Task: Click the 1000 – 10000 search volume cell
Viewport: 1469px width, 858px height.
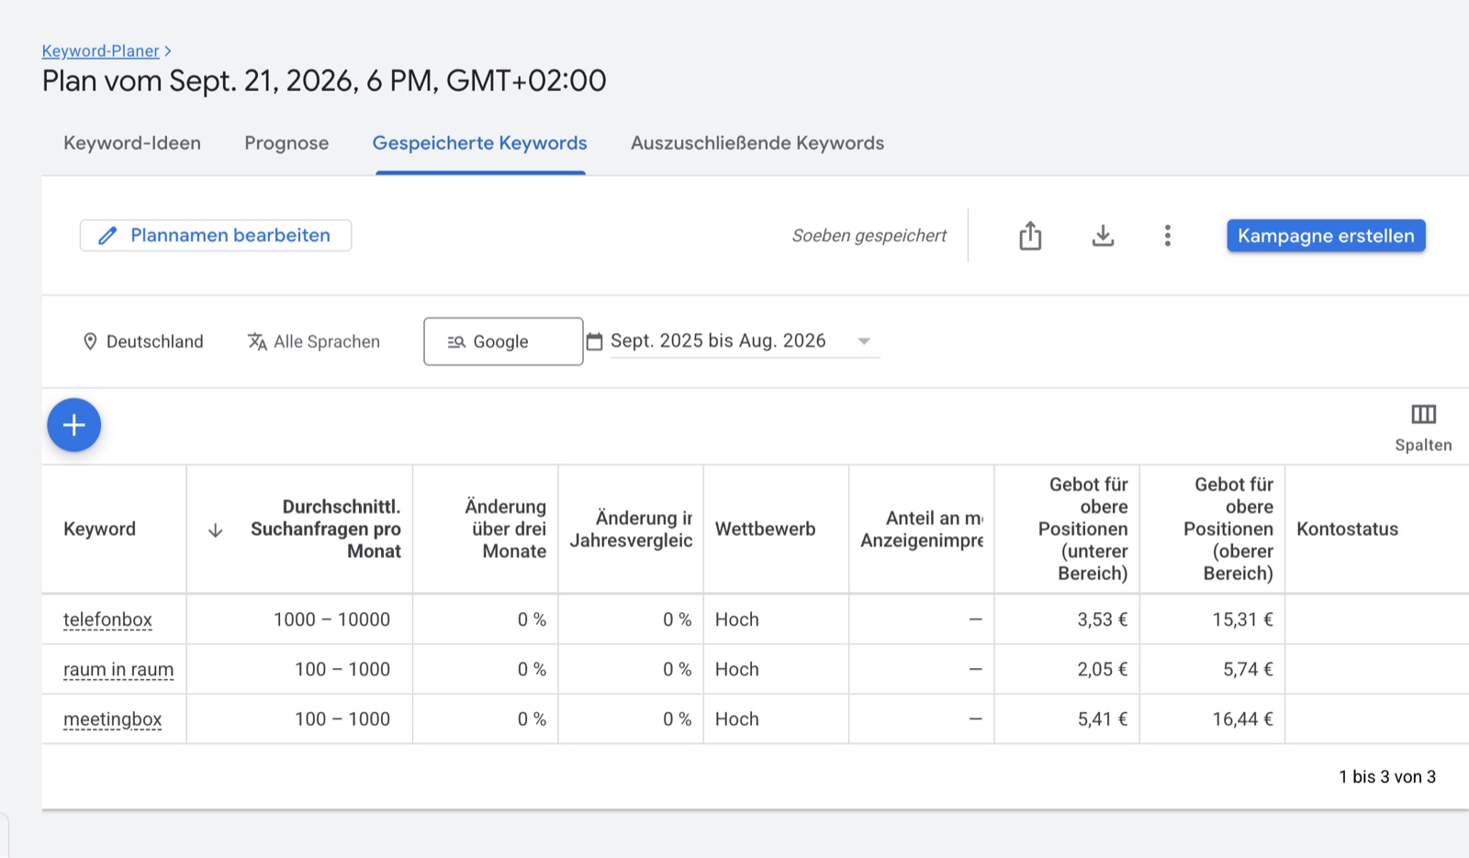Action: coord(331,619)
